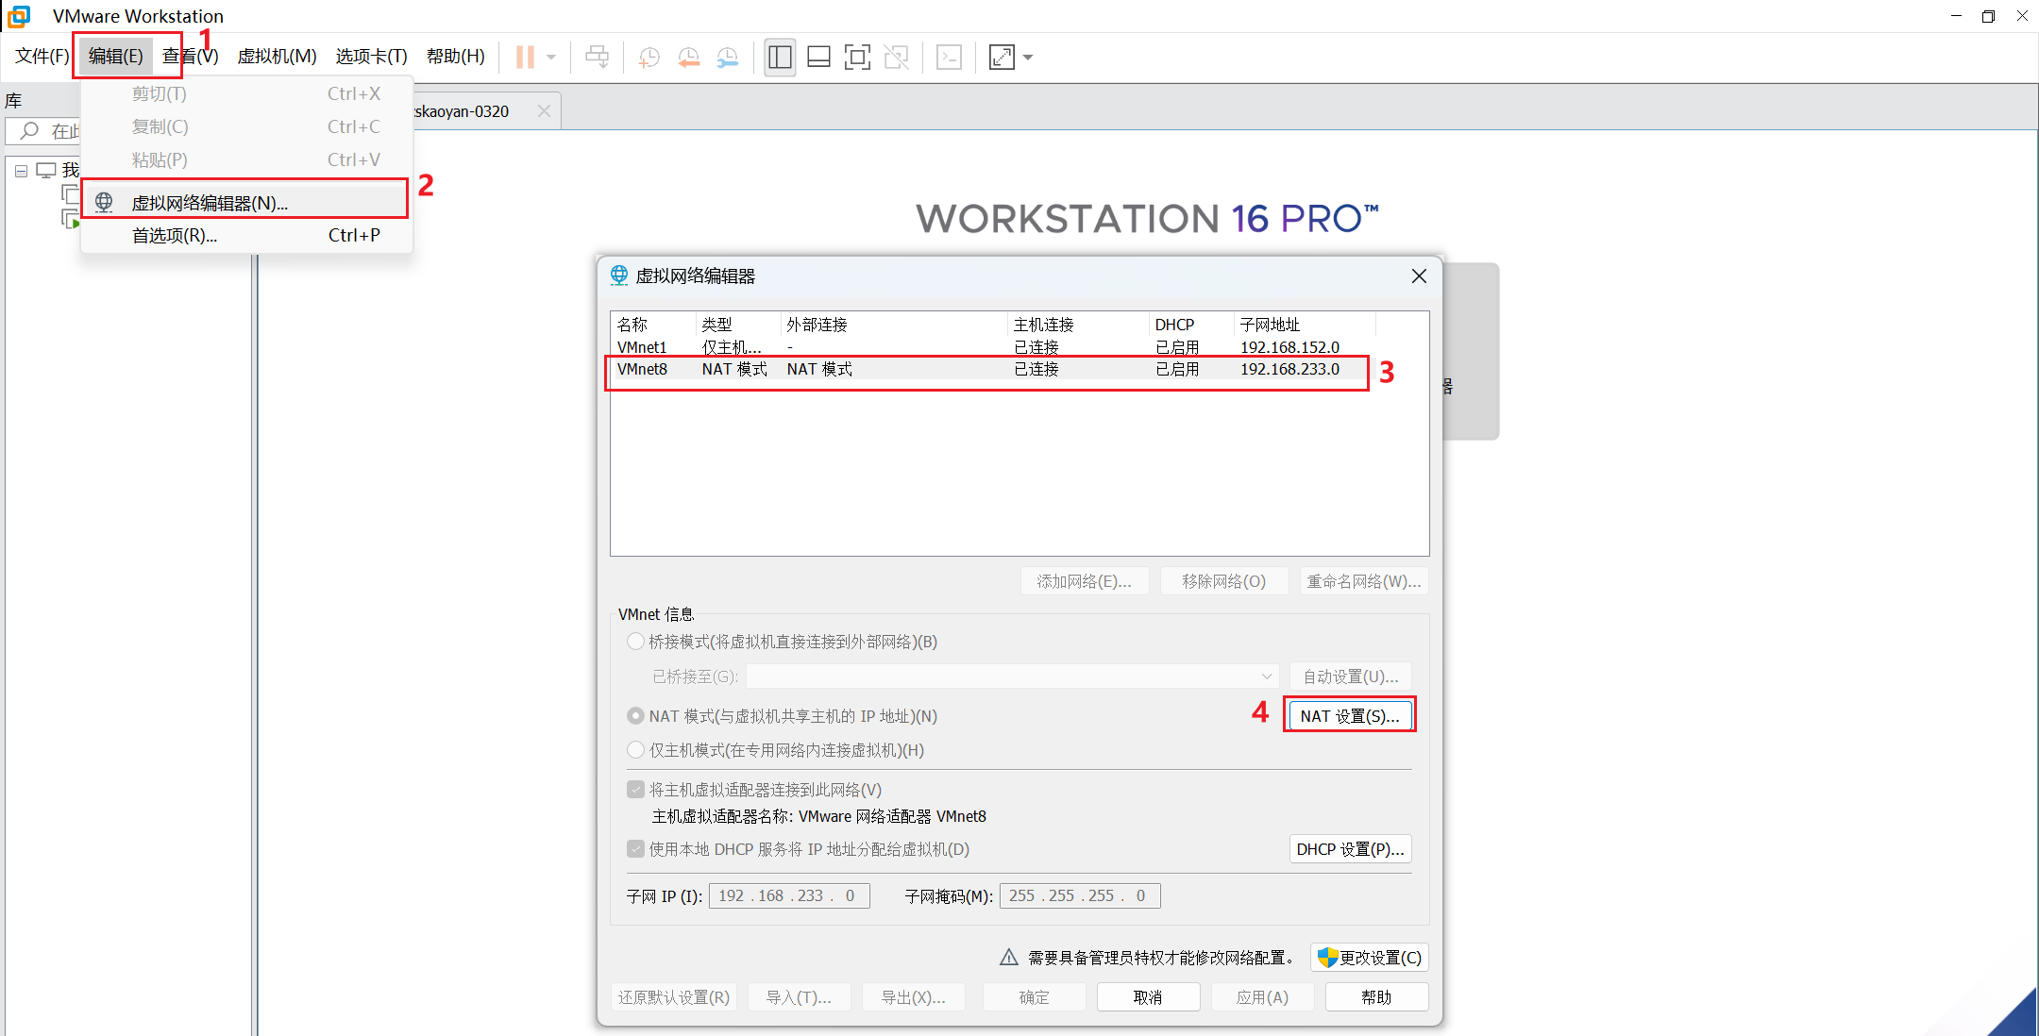
Task: Click the 应用(A) button
Action: point(1263,997)
